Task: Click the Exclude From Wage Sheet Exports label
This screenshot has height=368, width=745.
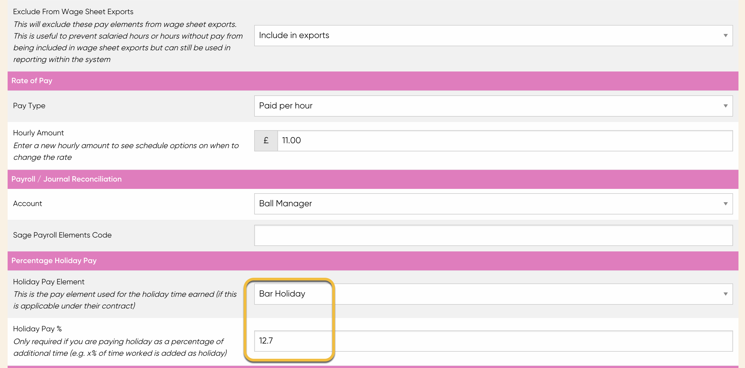Action: point(73,12)
